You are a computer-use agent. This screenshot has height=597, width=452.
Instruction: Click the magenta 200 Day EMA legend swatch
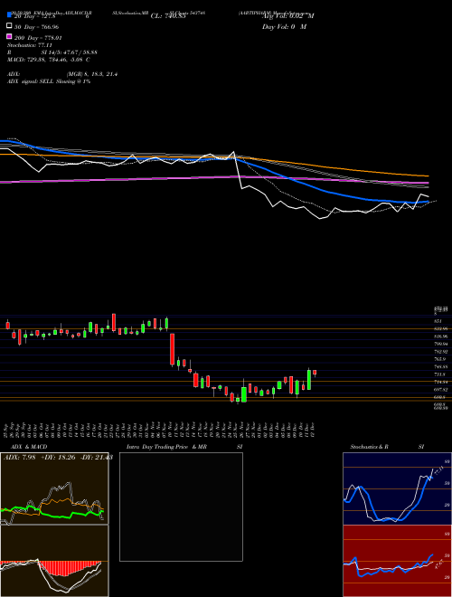(x=9, y=36)
